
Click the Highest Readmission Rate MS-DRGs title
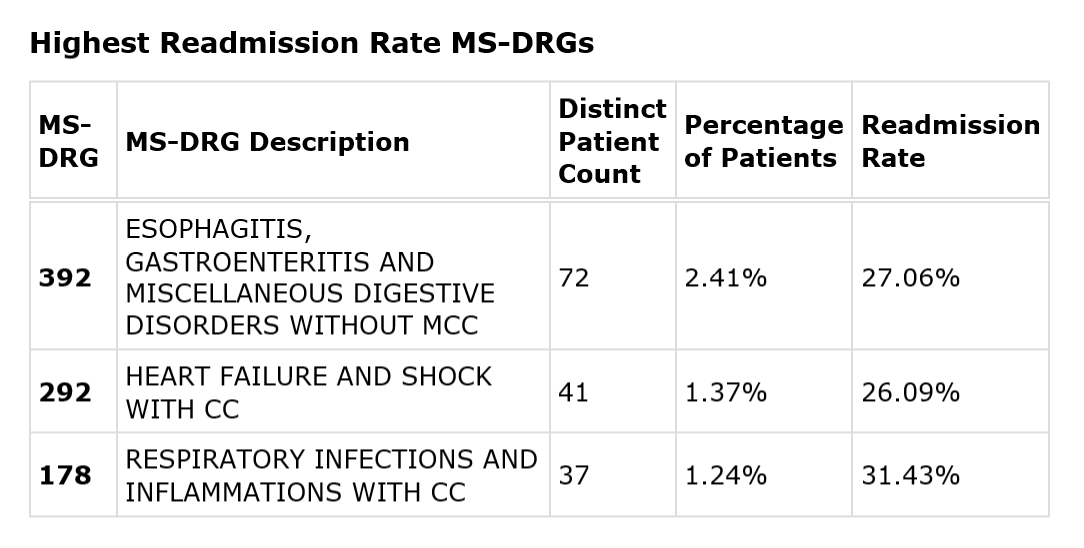click(312, 44)
